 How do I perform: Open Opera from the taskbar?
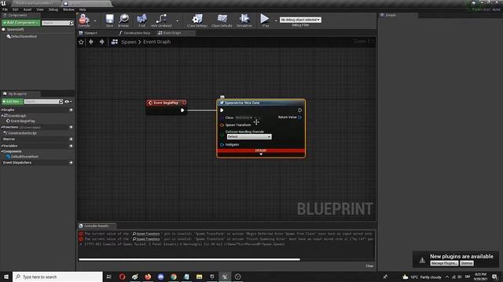point(123,277)
